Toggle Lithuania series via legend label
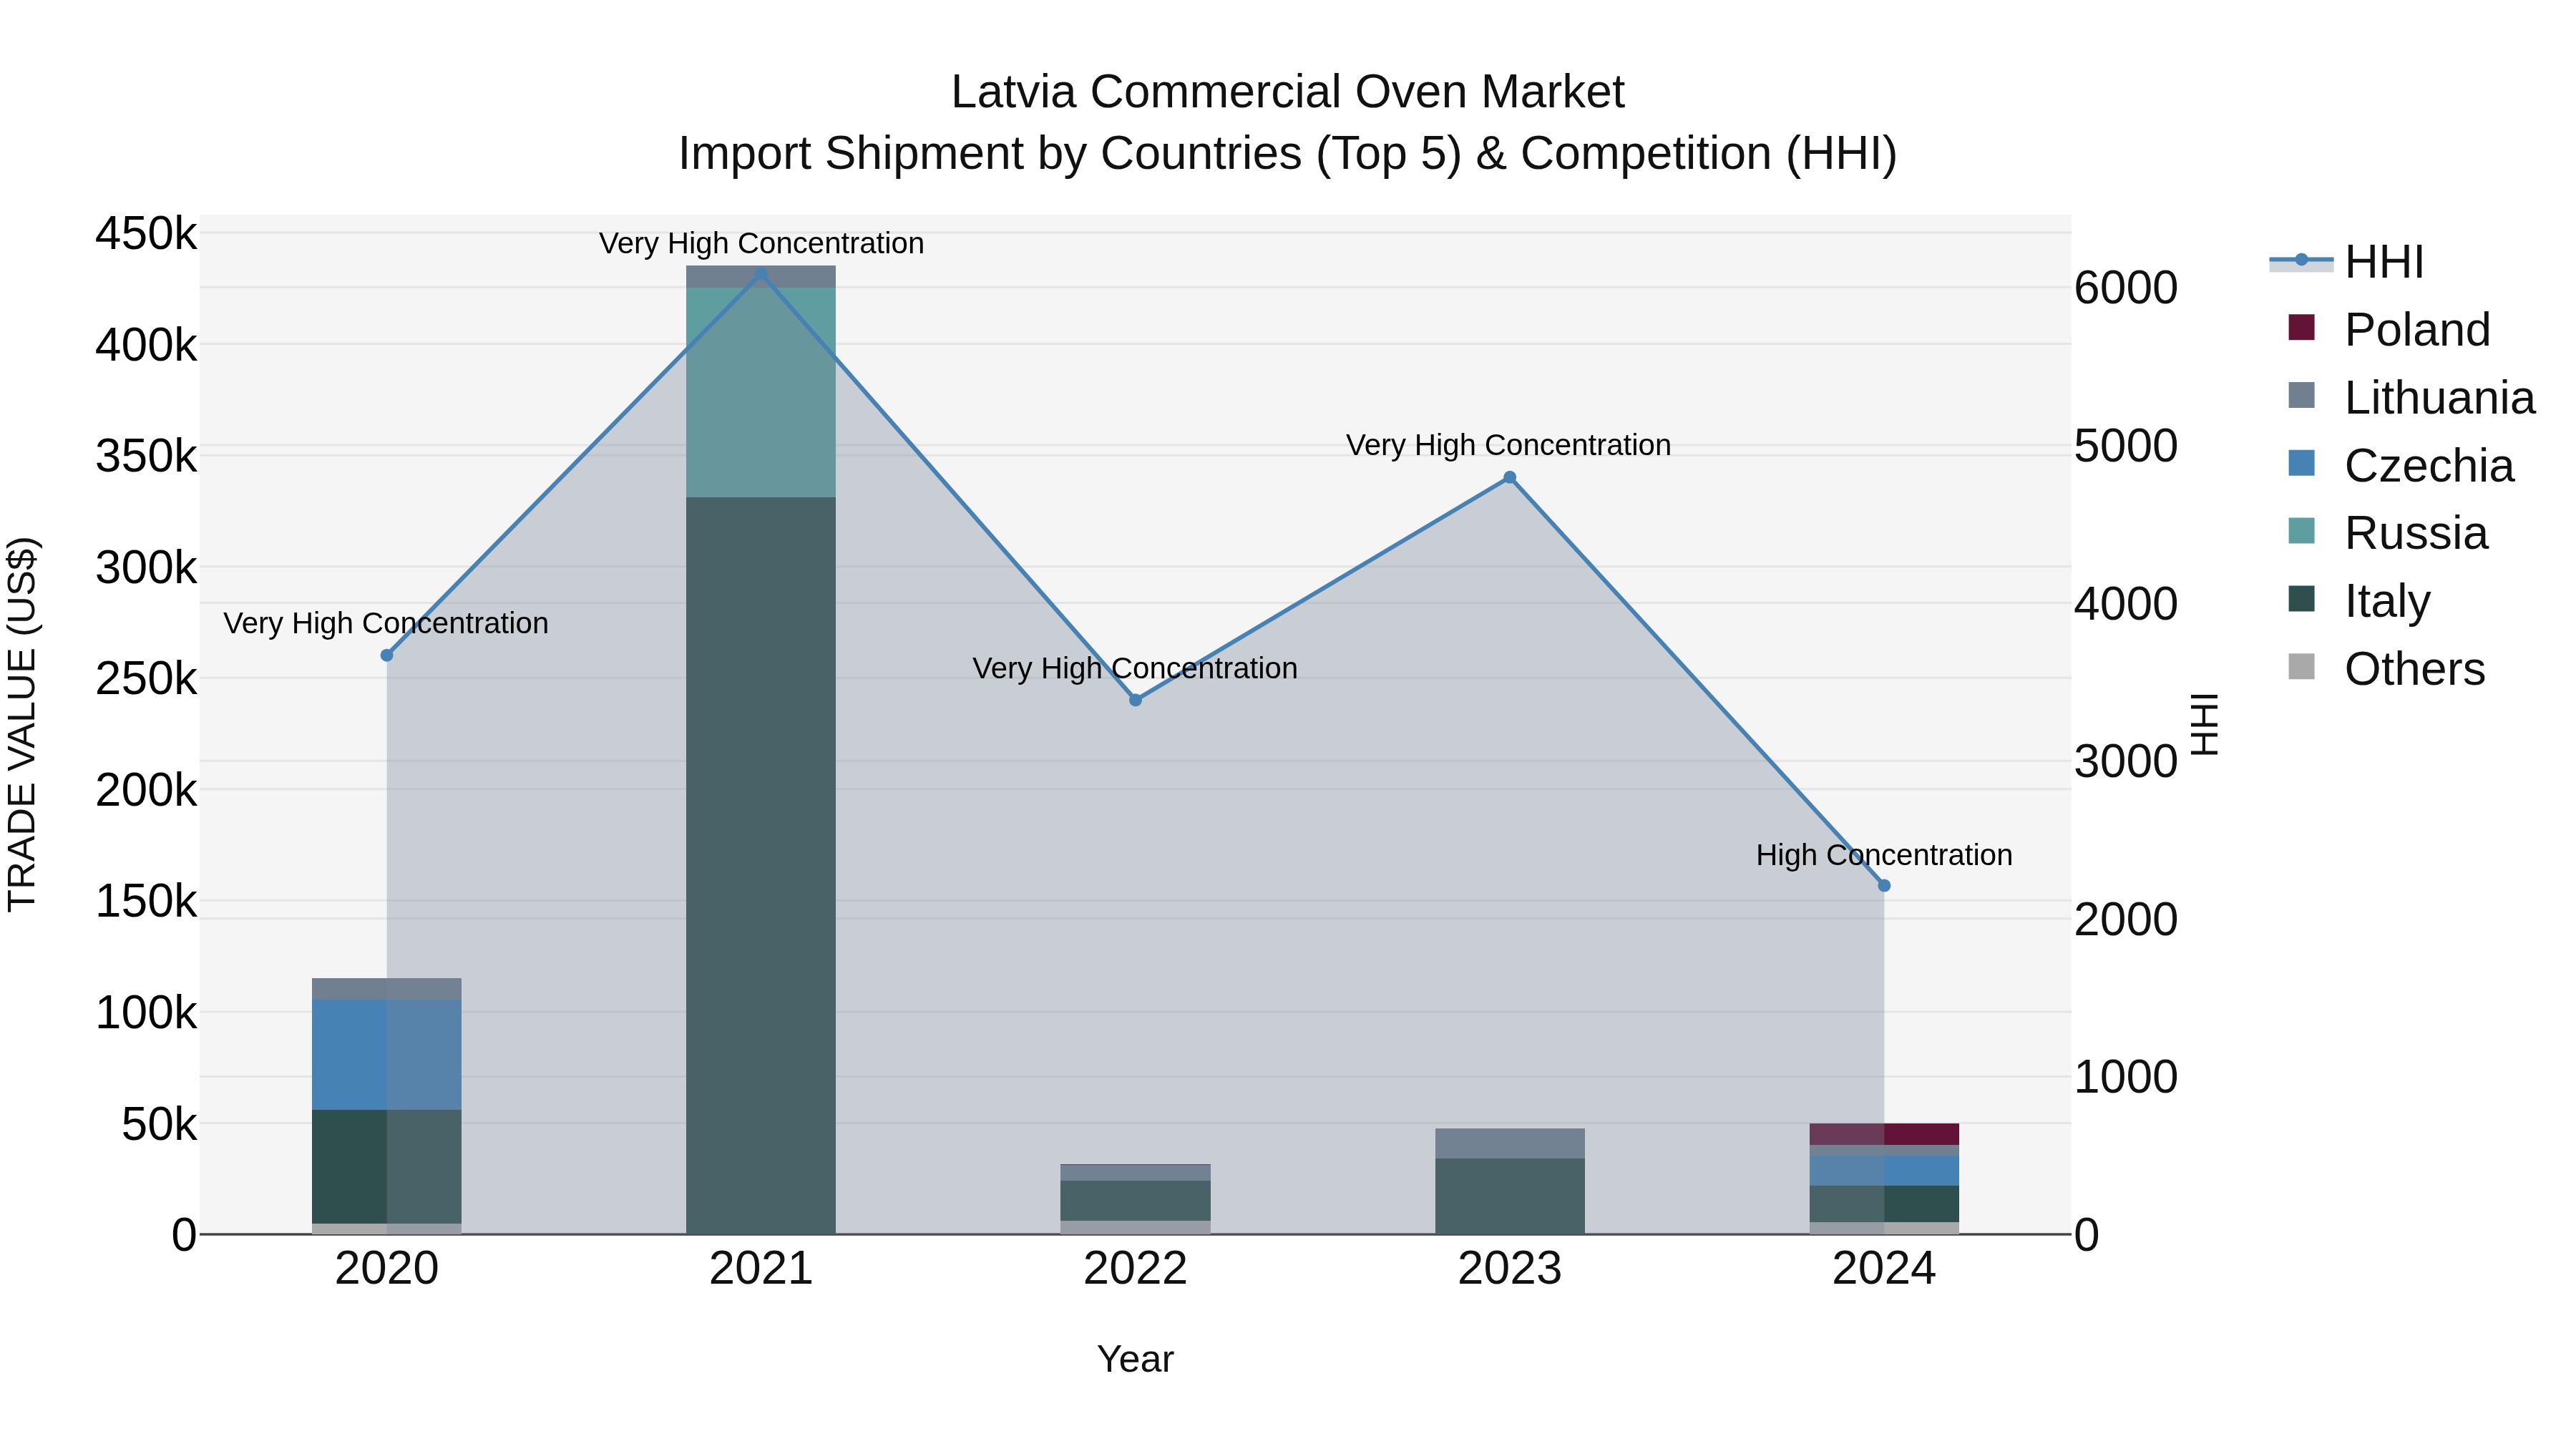Screen dimensions: 2576x1449 click(2440, 398)
